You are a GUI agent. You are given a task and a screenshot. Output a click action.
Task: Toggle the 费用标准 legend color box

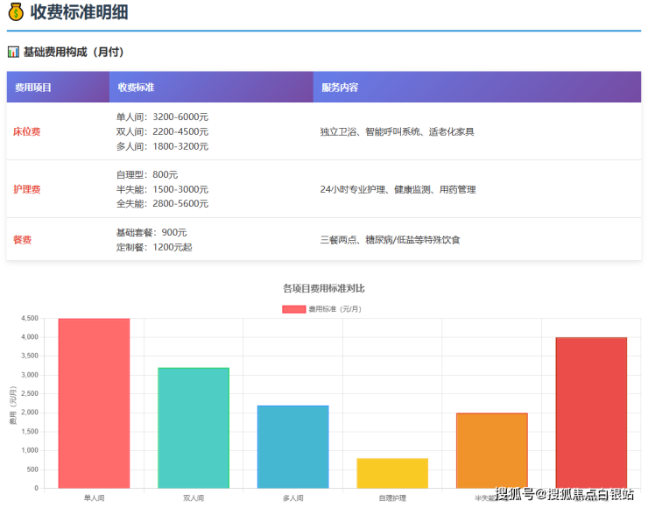pyautogui.click(x=293, y=308)
